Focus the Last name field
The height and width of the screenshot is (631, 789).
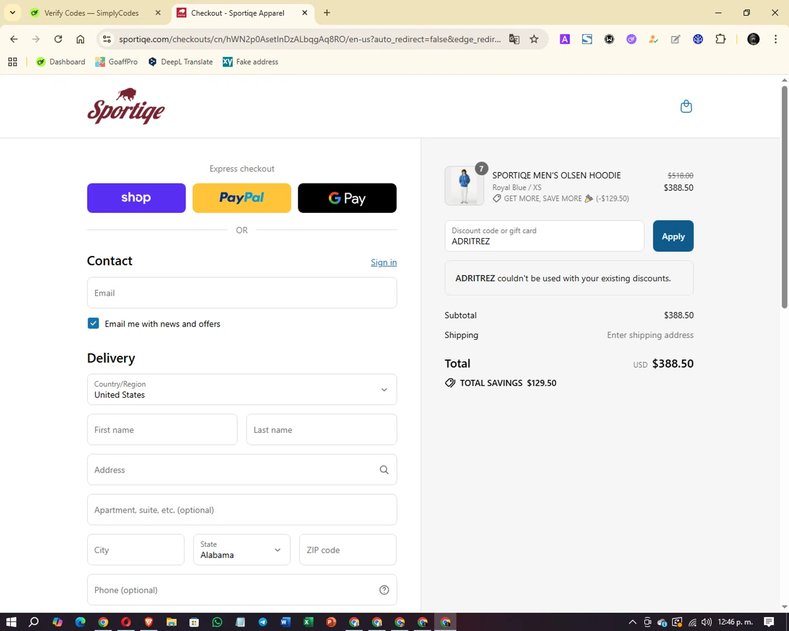pyautogui.click(x=321, y=430)
